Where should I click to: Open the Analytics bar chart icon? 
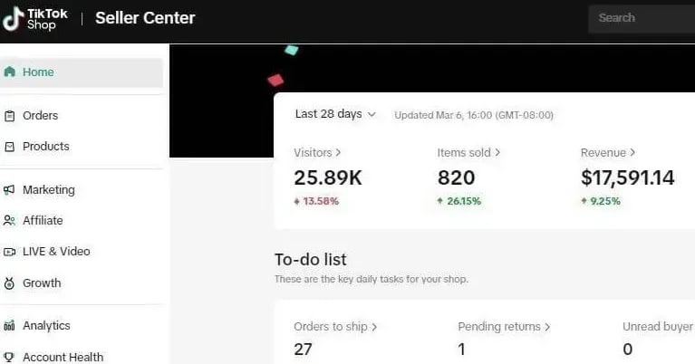tap(9, 325)
